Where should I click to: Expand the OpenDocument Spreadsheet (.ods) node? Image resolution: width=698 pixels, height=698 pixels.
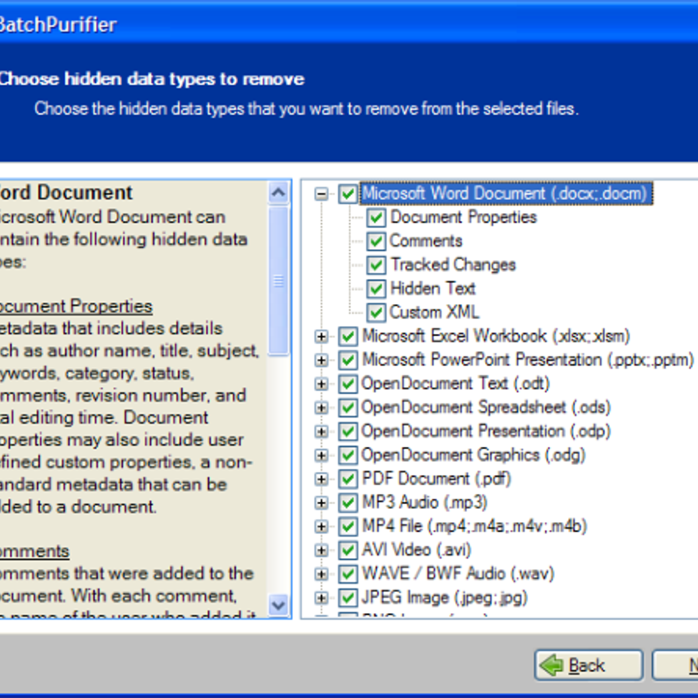click(322, 407)
